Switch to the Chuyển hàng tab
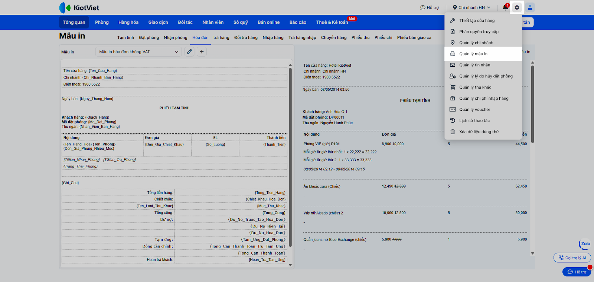The height and width of the screenshot is (282, 594). [x=334, y=37]
